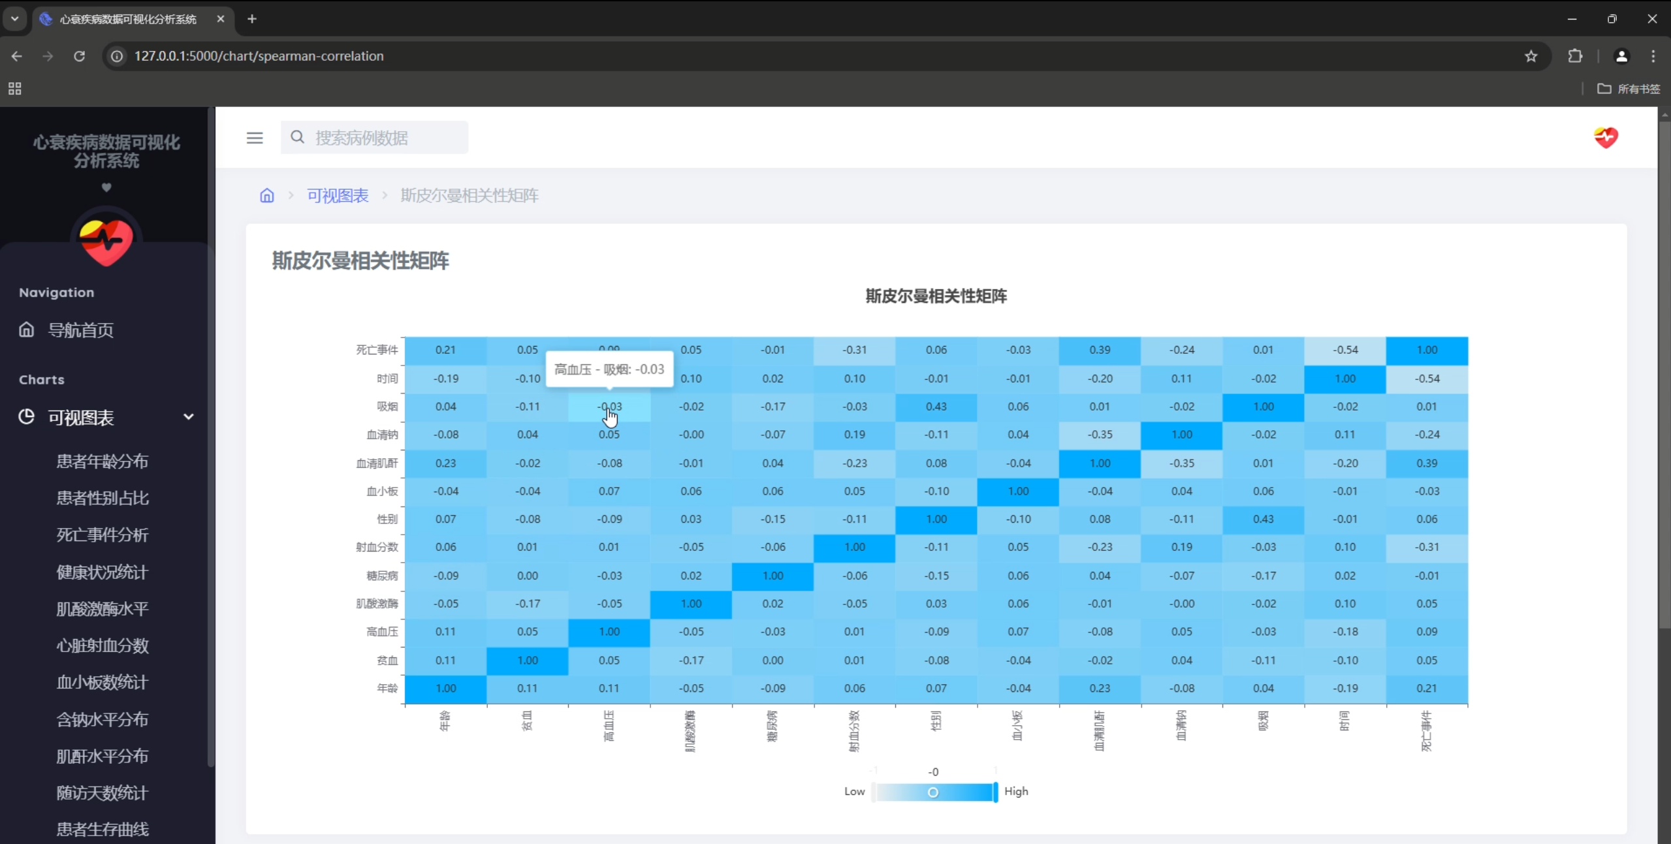
Task: Click the 性别-吸烟 0.43 cell in 吸烟 row
Action: click(936, 407)
